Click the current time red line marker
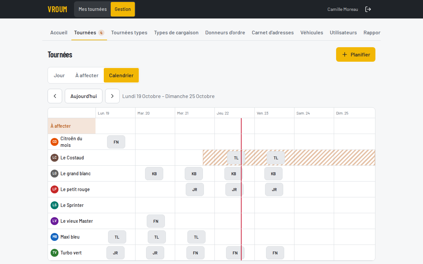 click(x=241, y=189)
